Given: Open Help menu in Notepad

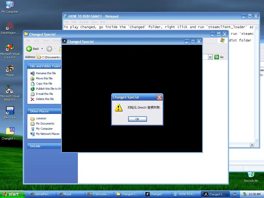Looking at the screenshot, I should pyautogui.click(x=103, y=22).
